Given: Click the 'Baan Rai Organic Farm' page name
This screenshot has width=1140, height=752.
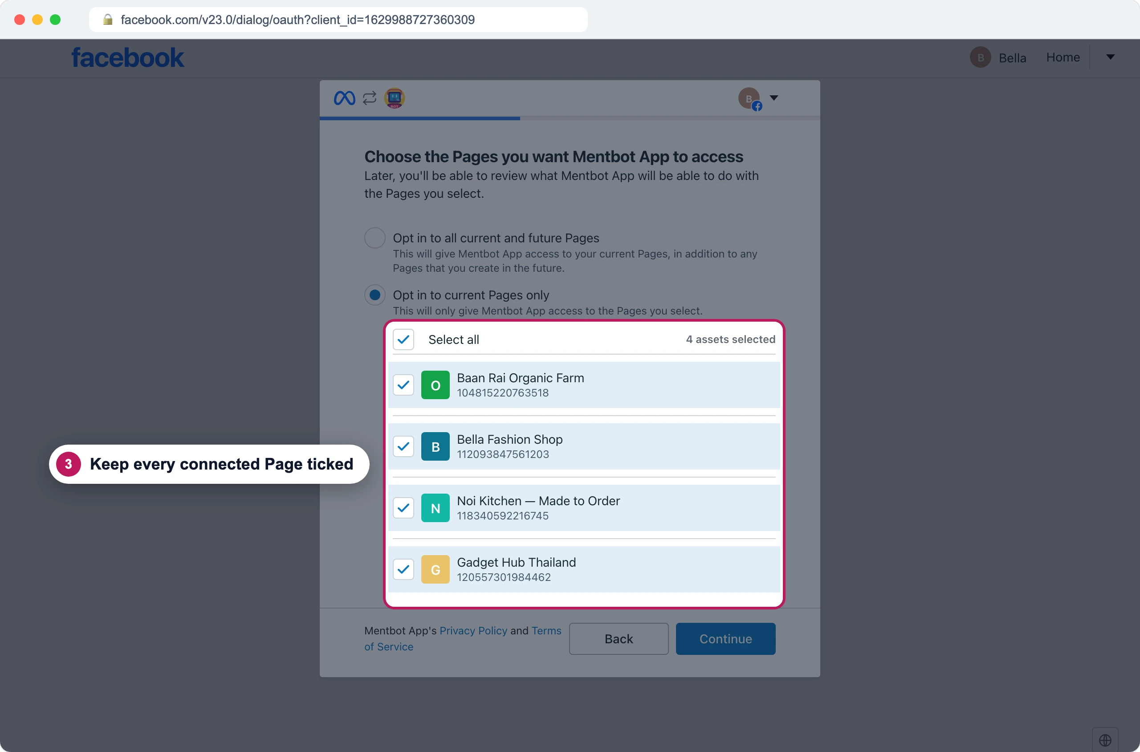Looking at the screenshot, I should (x=520, y=378).
